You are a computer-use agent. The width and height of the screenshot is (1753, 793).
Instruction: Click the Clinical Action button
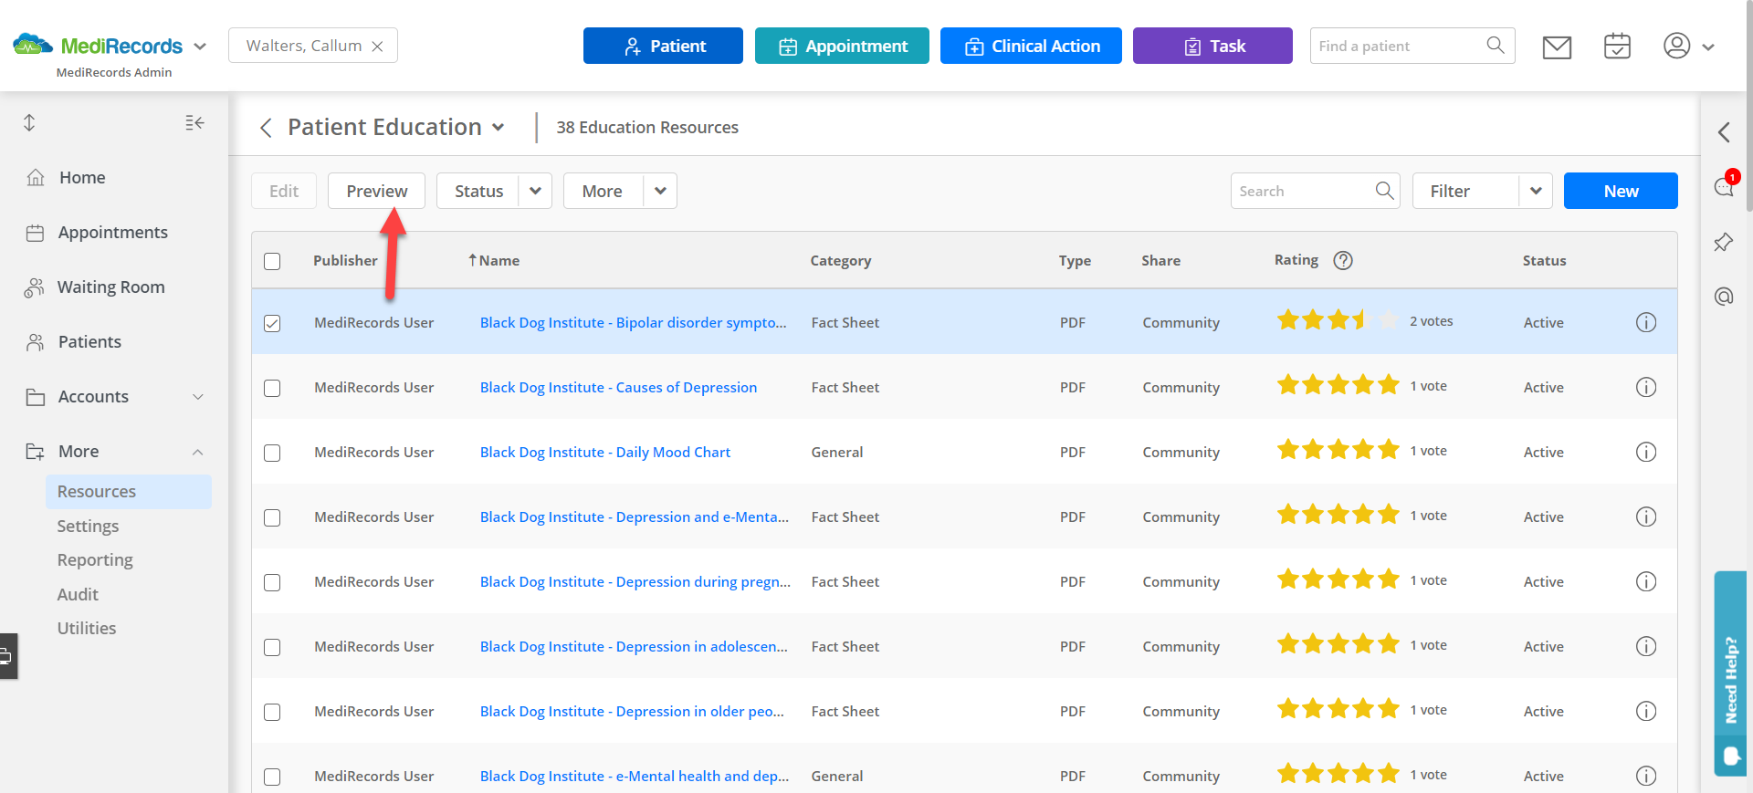point(1031,46)
